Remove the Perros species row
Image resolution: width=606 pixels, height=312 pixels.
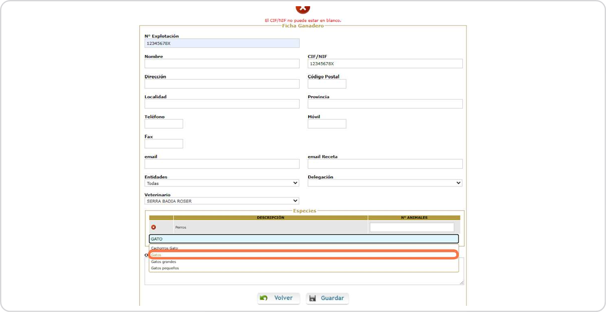tap(153, 227)
